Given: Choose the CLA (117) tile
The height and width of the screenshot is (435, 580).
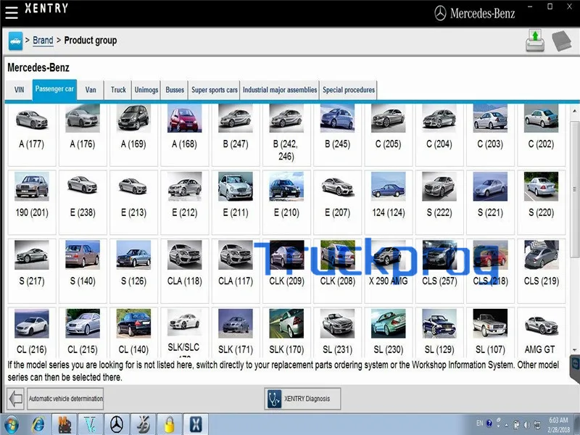Looking at the screenshot, I should point(236,270).
